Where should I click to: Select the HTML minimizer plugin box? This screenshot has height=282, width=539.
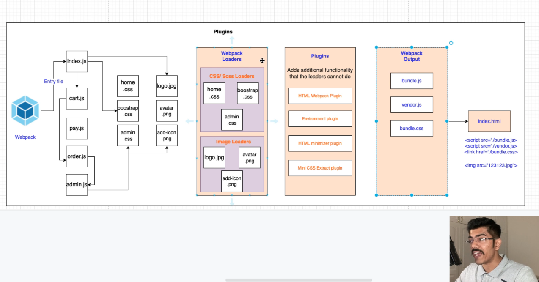[x=320, y=143]
